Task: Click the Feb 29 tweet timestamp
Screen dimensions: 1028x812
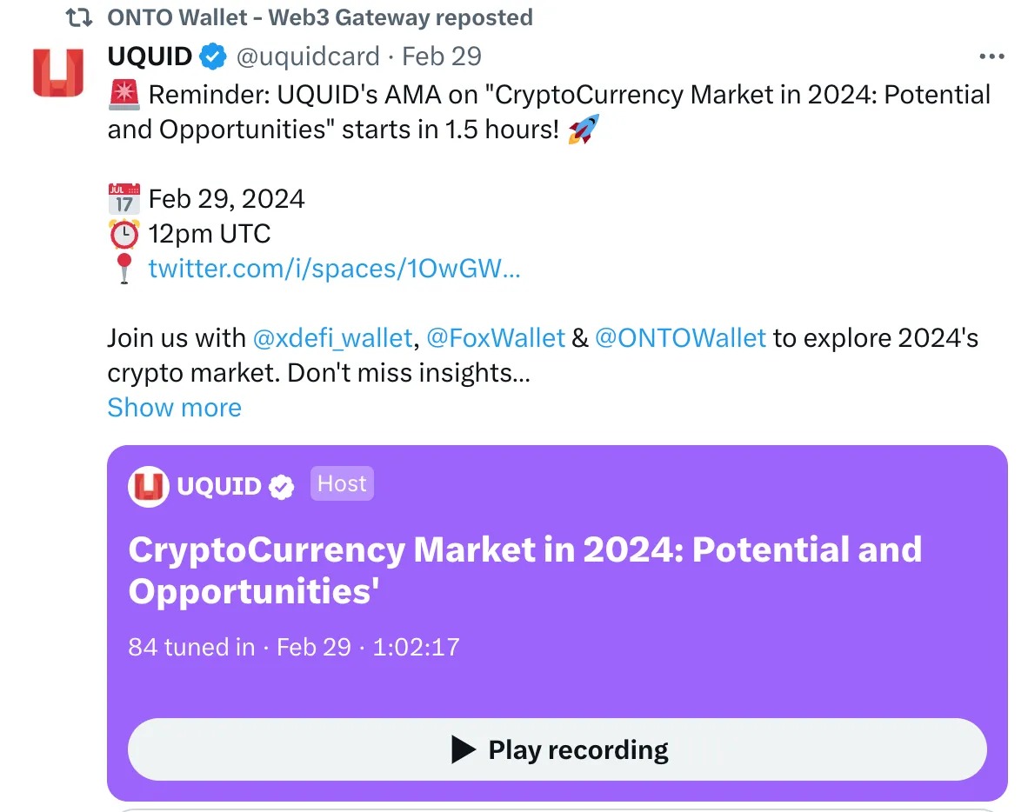Action: click(x=442, y=57)
